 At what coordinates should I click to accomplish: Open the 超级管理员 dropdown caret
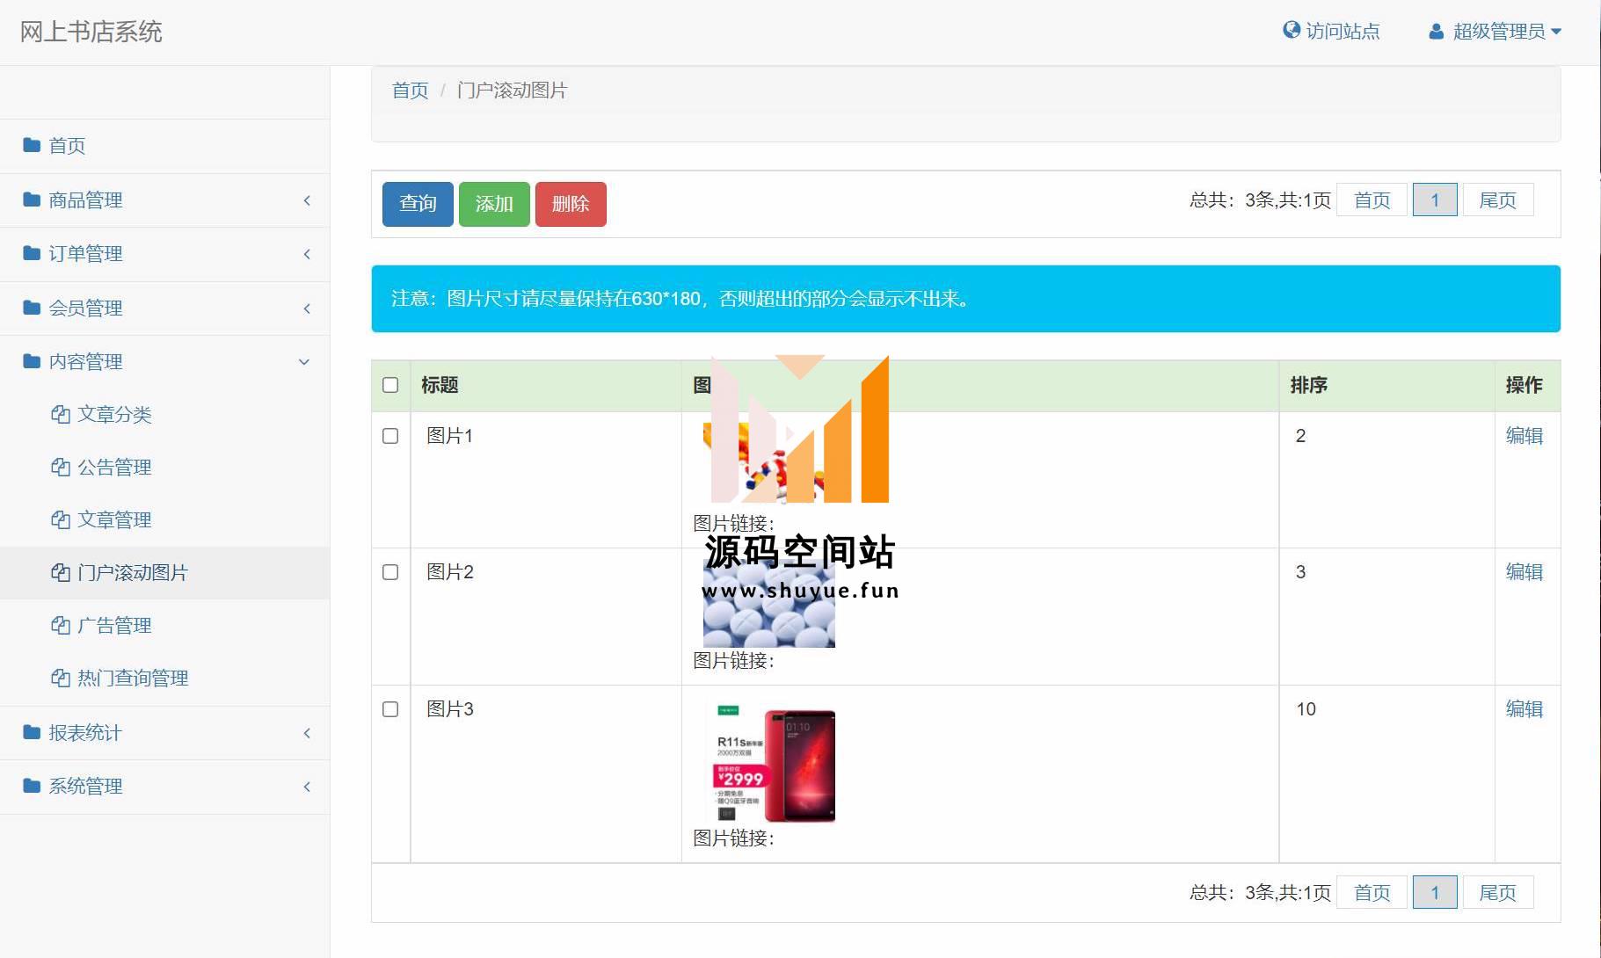tap(1556, 32)
